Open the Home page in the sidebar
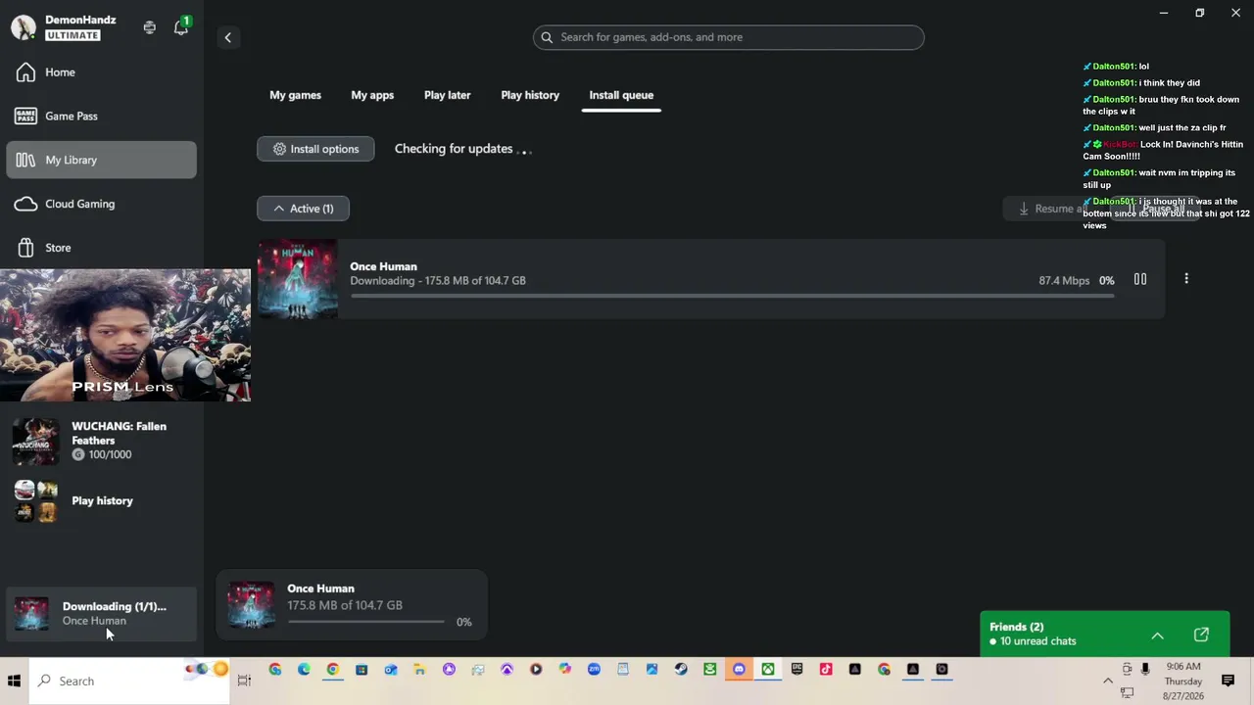Viewport: 1254px width, 705px height. [101, 72]
